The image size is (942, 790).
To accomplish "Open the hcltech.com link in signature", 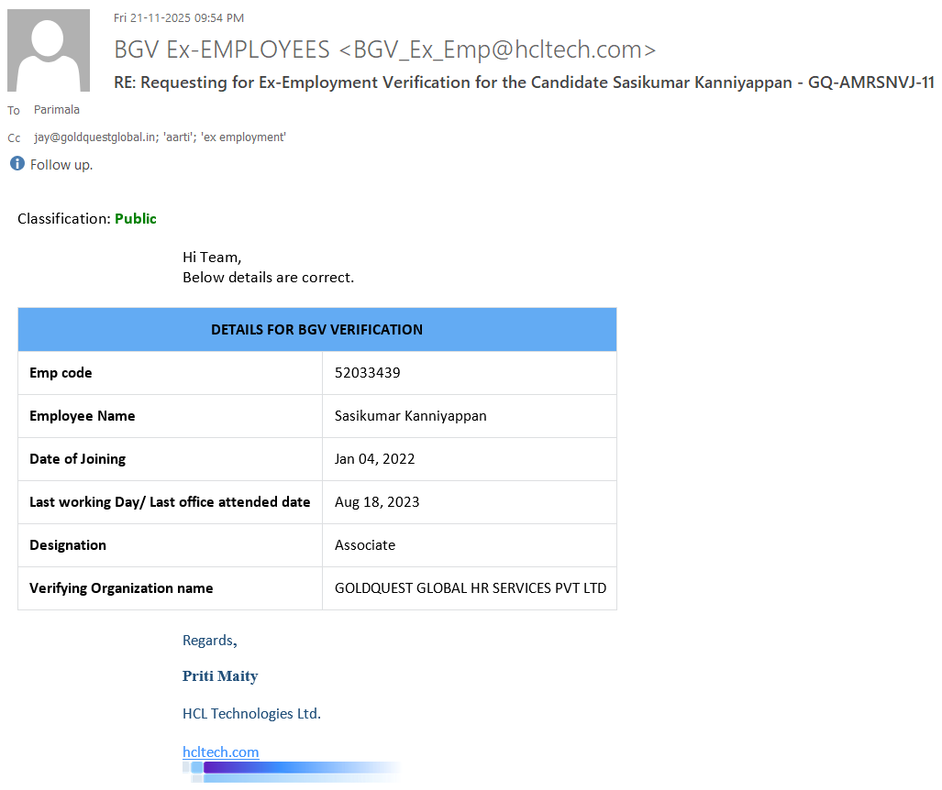I will (x=220, y=752).
